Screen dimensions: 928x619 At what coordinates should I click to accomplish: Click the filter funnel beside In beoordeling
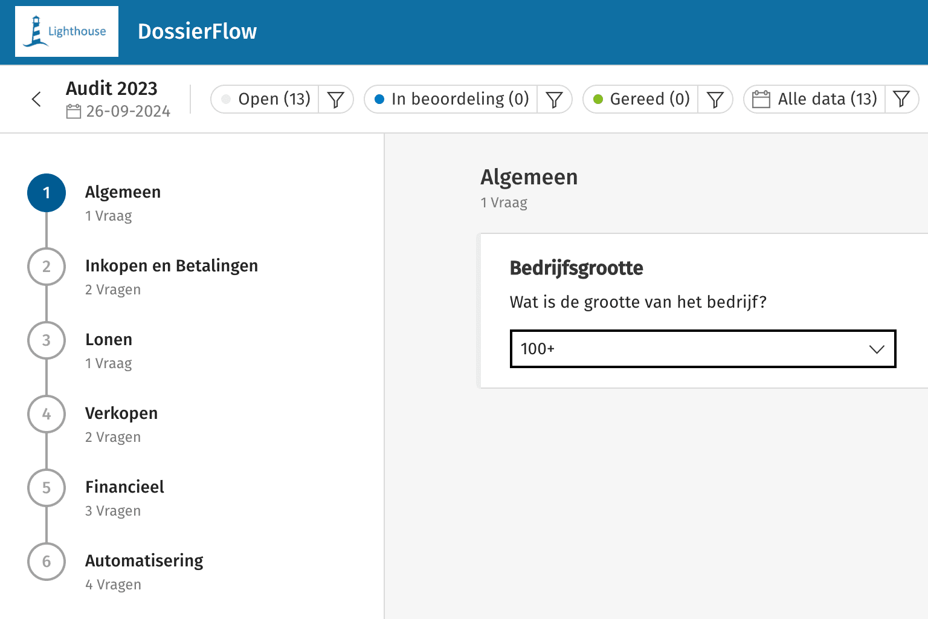(x=554, y=99)
